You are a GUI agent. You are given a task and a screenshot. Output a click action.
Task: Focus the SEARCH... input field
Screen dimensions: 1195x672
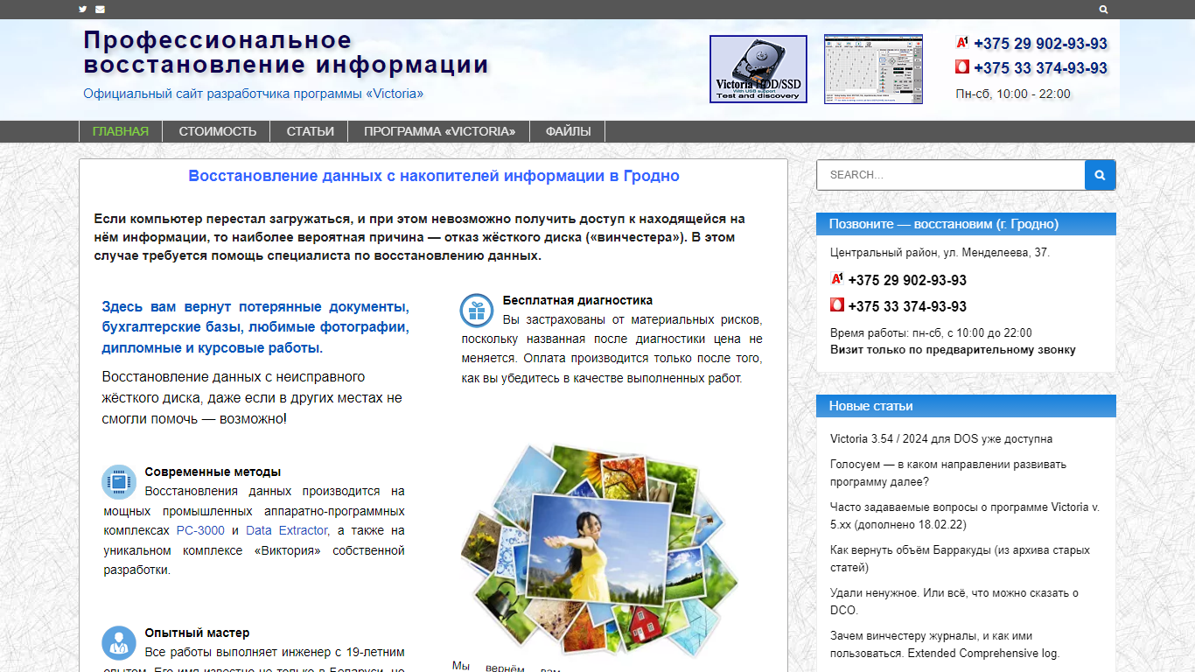pos(951,175)
